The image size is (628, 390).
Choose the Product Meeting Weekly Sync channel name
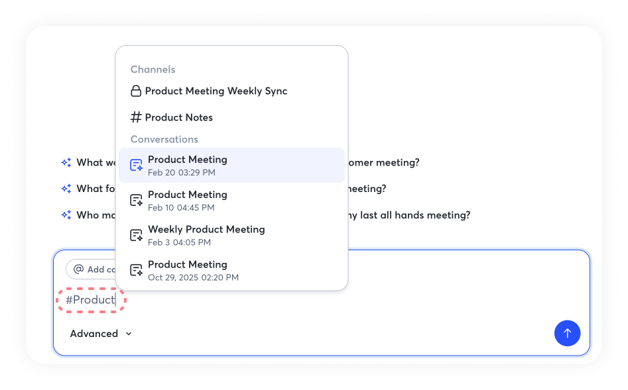216,91
